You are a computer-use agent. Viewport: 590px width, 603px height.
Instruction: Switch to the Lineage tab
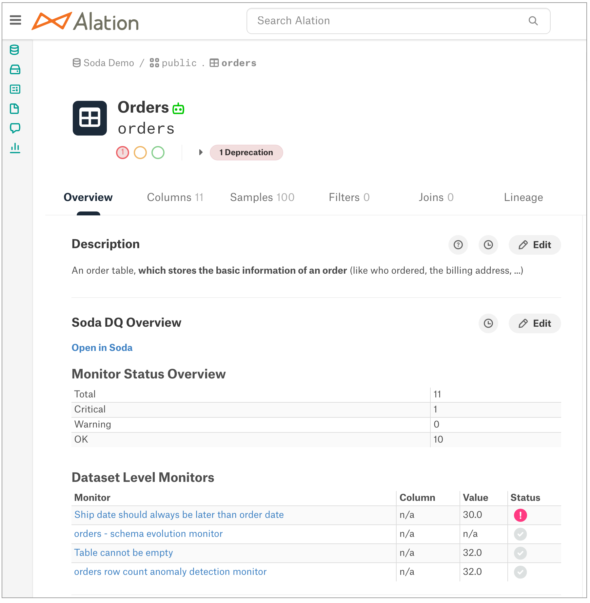coord(523,197)
